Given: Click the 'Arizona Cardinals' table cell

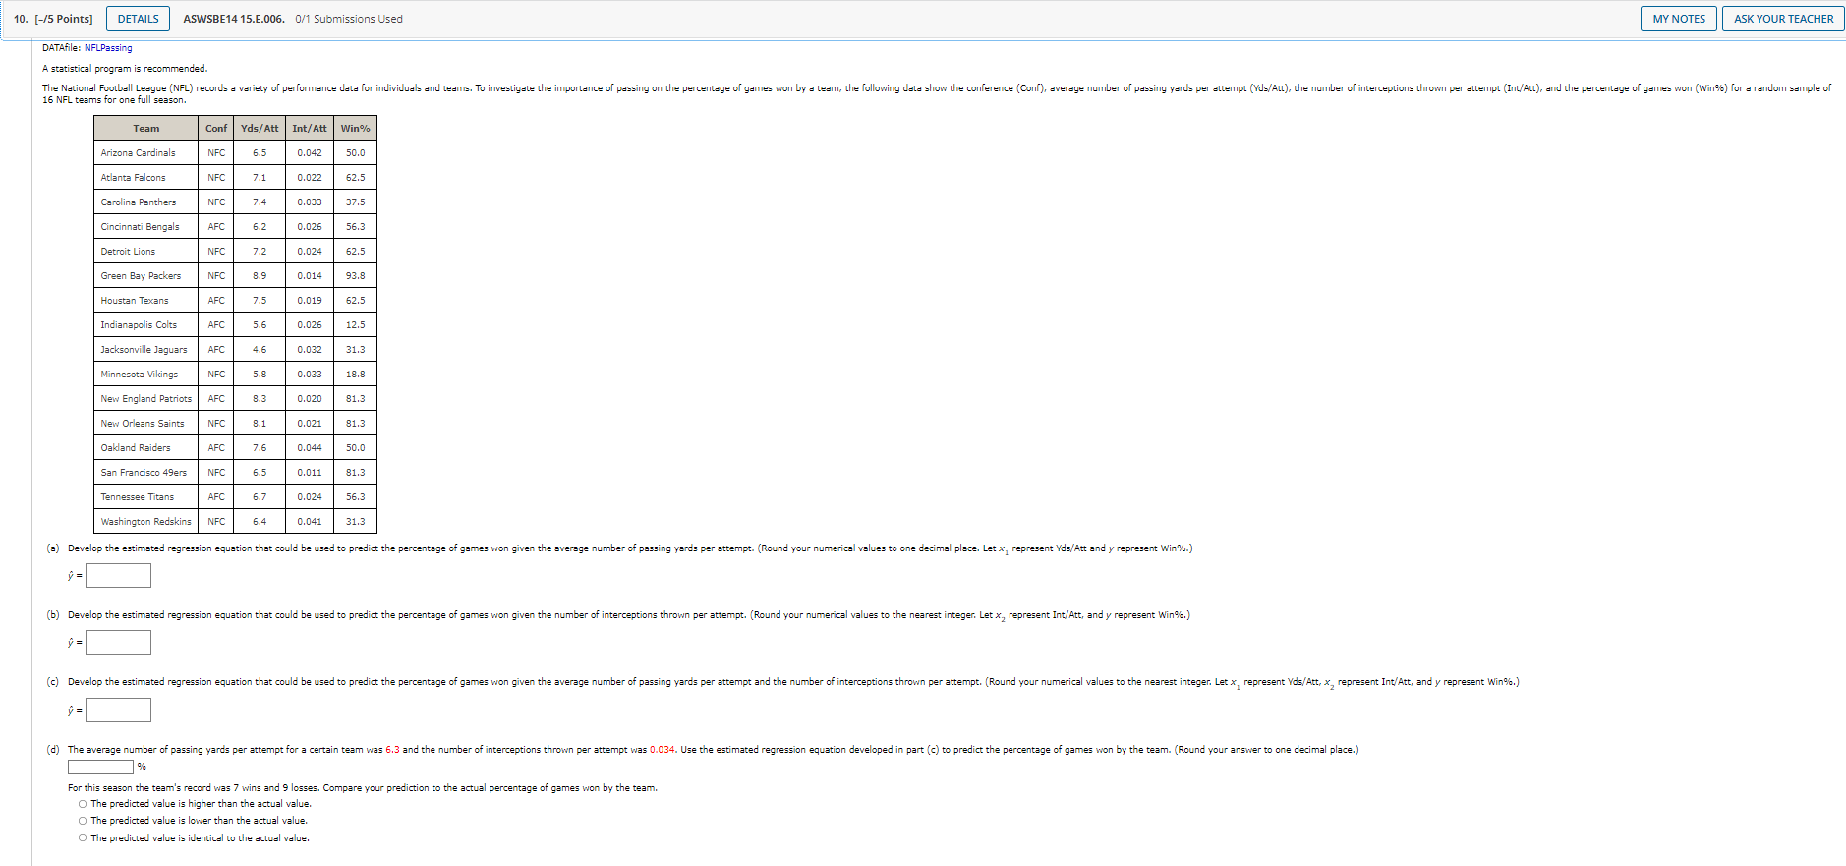Looking at the screenshot, I should pyautogui.click(x=145, y=153).
